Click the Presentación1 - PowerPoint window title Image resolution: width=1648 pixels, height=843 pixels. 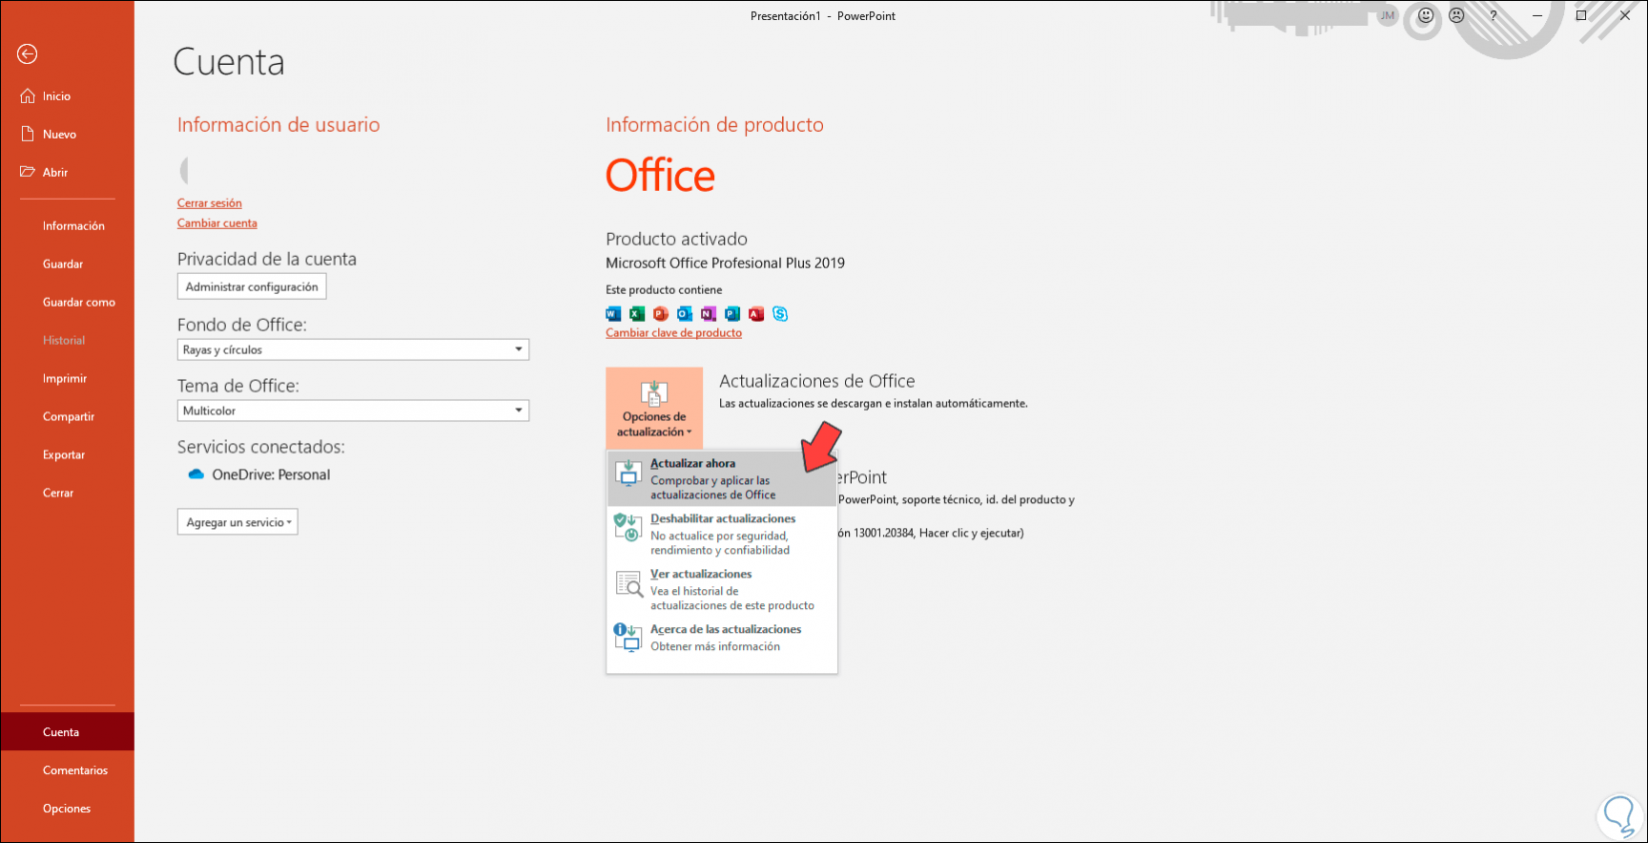coord(823,16)
